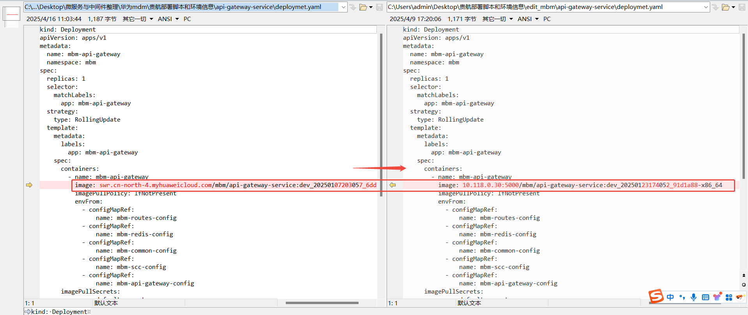
Task: Open the Sogou soft keyboard icon
Action: (705, 297)
